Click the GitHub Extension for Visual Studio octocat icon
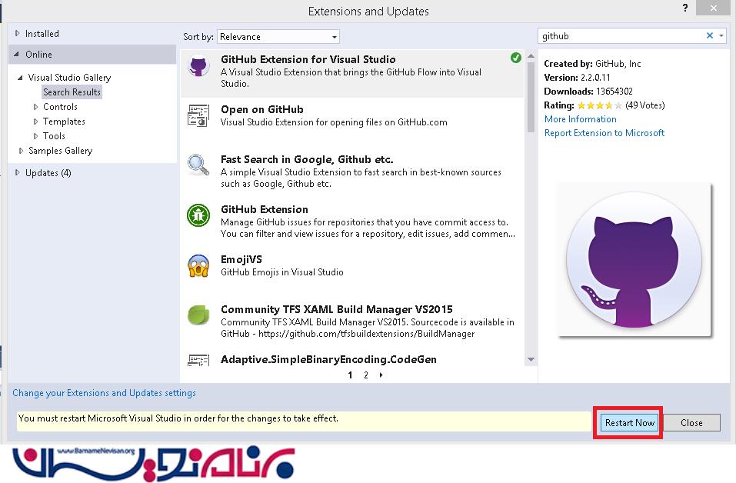The height and width of the screenshot is (483, 736). [198, 66]
